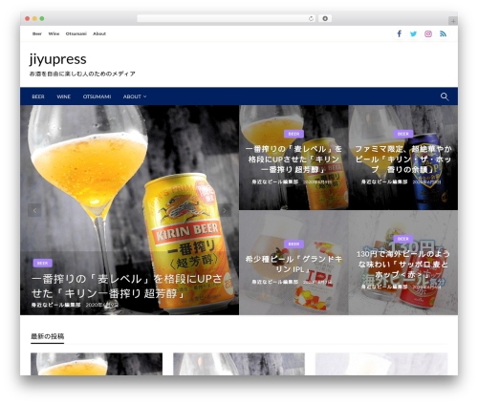Viewport: 478px width, 404px height.
Task: Open tile post 格段にUPさせた「キリン一番搾り 超芳醇」
Action: pos(293,159)
